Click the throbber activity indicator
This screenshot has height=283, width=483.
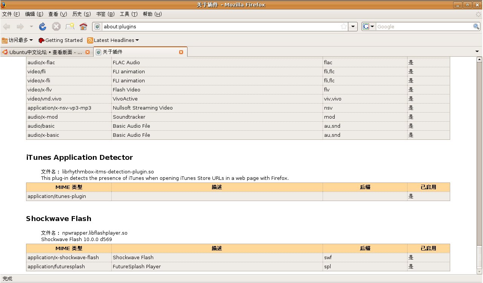pos(478,14)
